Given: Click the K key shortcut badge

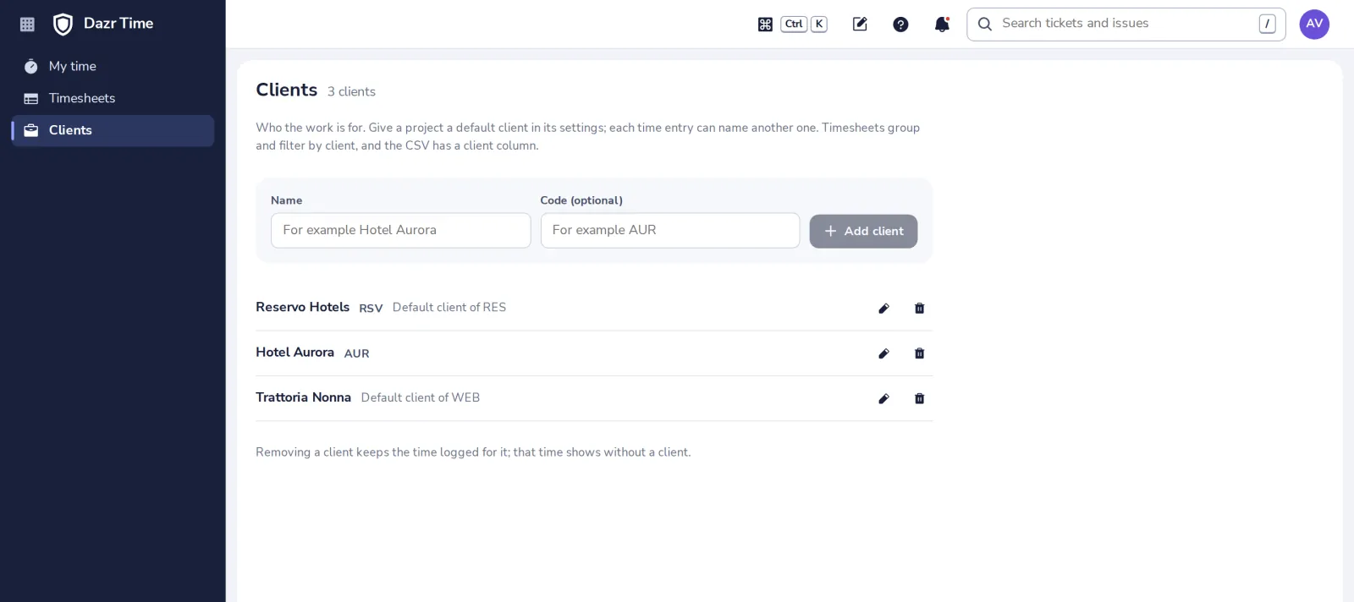Looking at the screenshot, I should point(819,25).
